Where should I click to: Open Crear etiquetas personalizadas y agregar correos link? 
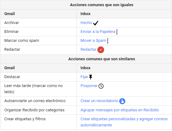point(124,122)
